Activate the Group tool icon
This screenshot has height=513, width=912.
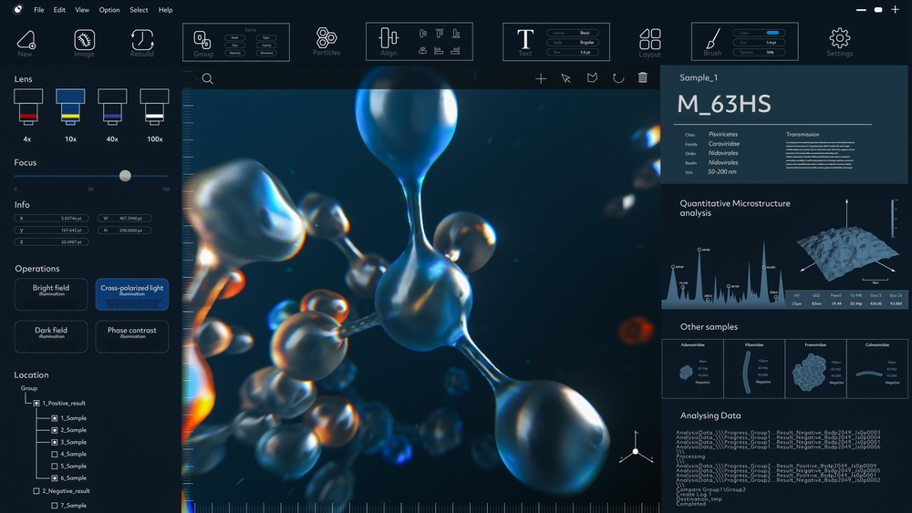202,40
